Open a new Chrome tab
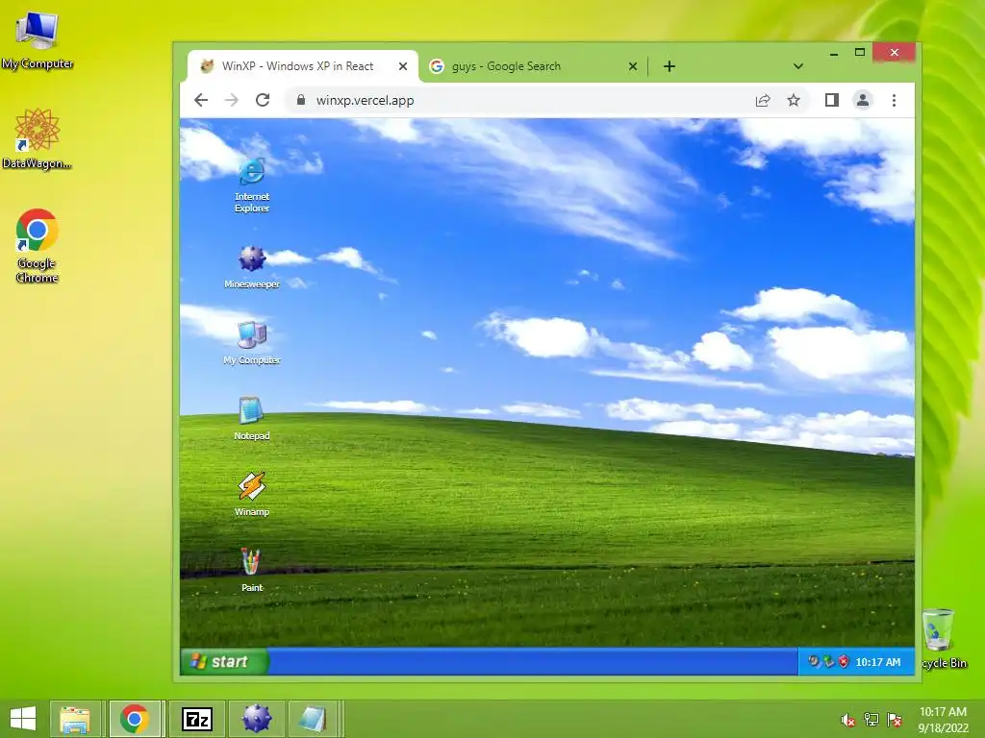 click(x=669, y=66)
